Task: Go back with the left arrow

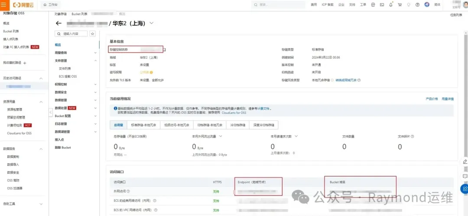Action: (58, 23)
